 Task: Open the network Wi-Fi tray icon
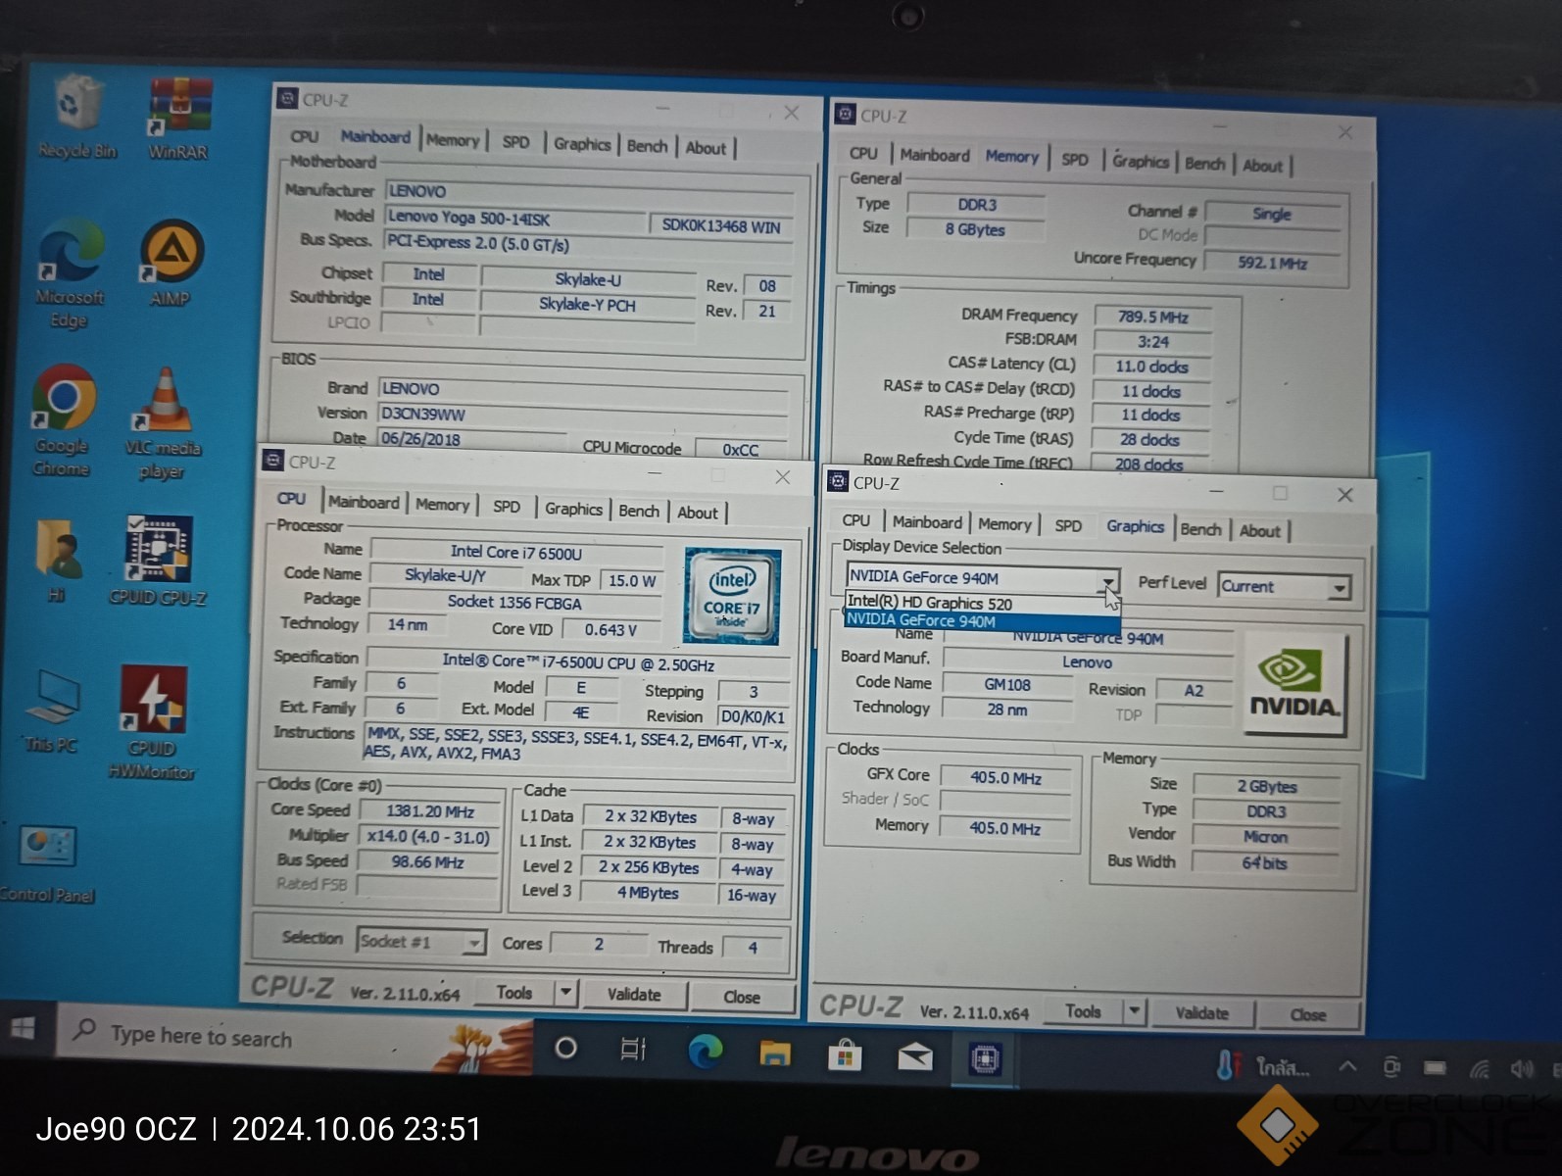pyautogui.click(x=1480, y=1068)
